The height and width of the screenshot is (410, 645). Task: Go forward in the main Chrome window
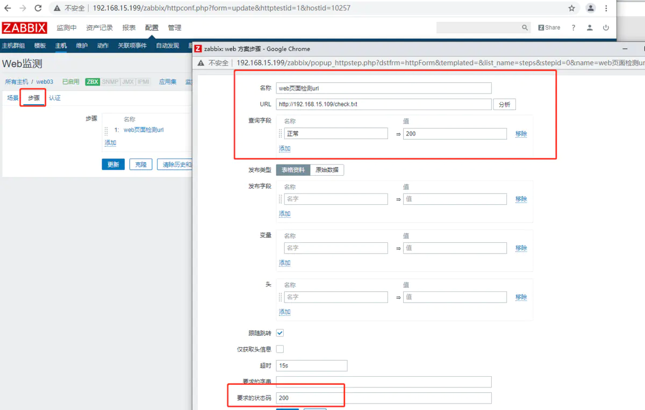23,8
